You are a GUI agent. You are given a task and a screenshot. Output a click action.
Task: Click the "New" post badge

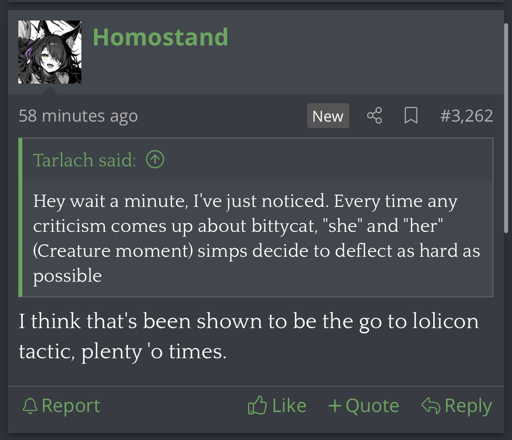[x=328, y=116]
